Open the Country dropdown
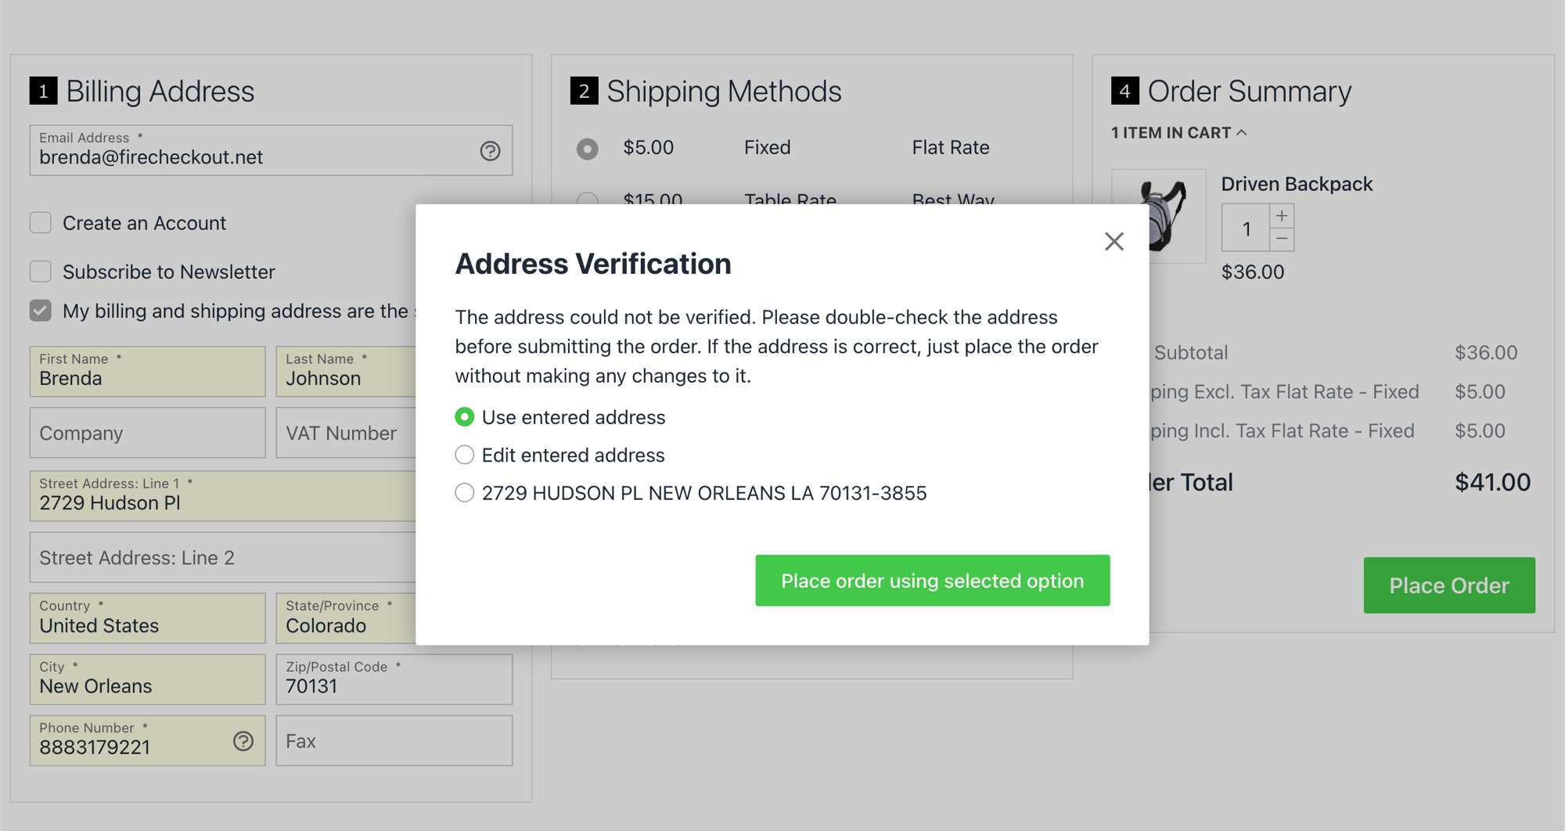This screenshot has height=831, width=1565. point(148,618)
